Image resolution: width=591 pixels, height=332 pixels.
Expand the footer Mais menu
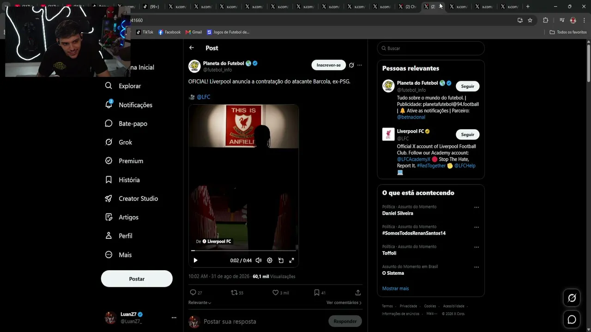[432, 314]
